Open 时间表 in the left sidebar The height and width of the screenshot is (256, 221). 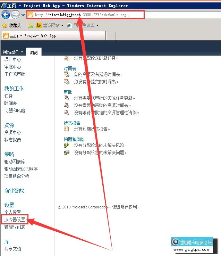pyautogui.click(x=11, y=103)
